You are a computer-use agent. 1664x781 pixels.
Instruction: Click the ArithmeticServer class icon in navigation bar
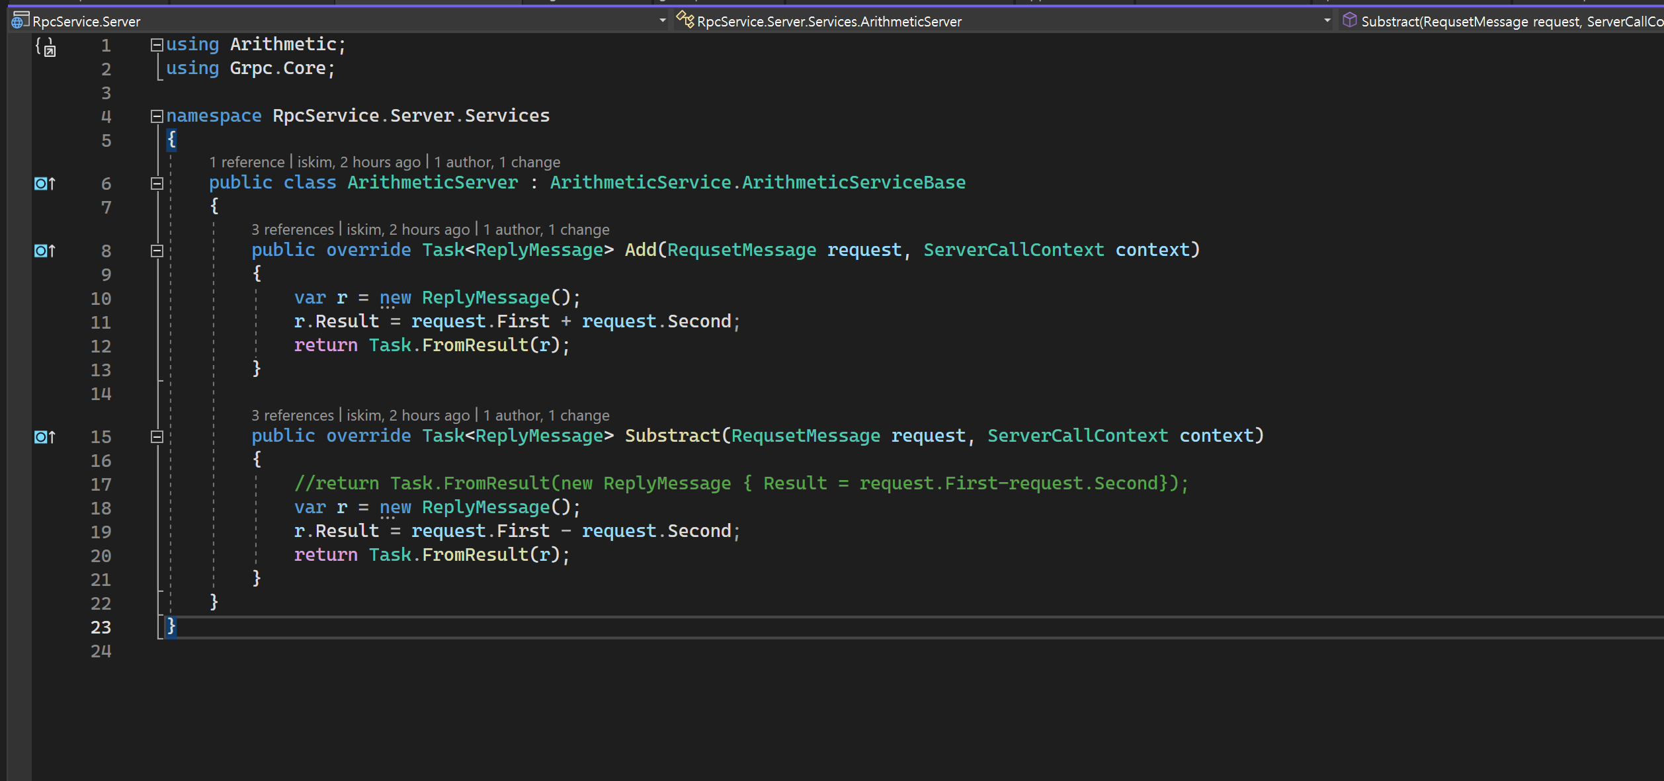pos(685,21)
